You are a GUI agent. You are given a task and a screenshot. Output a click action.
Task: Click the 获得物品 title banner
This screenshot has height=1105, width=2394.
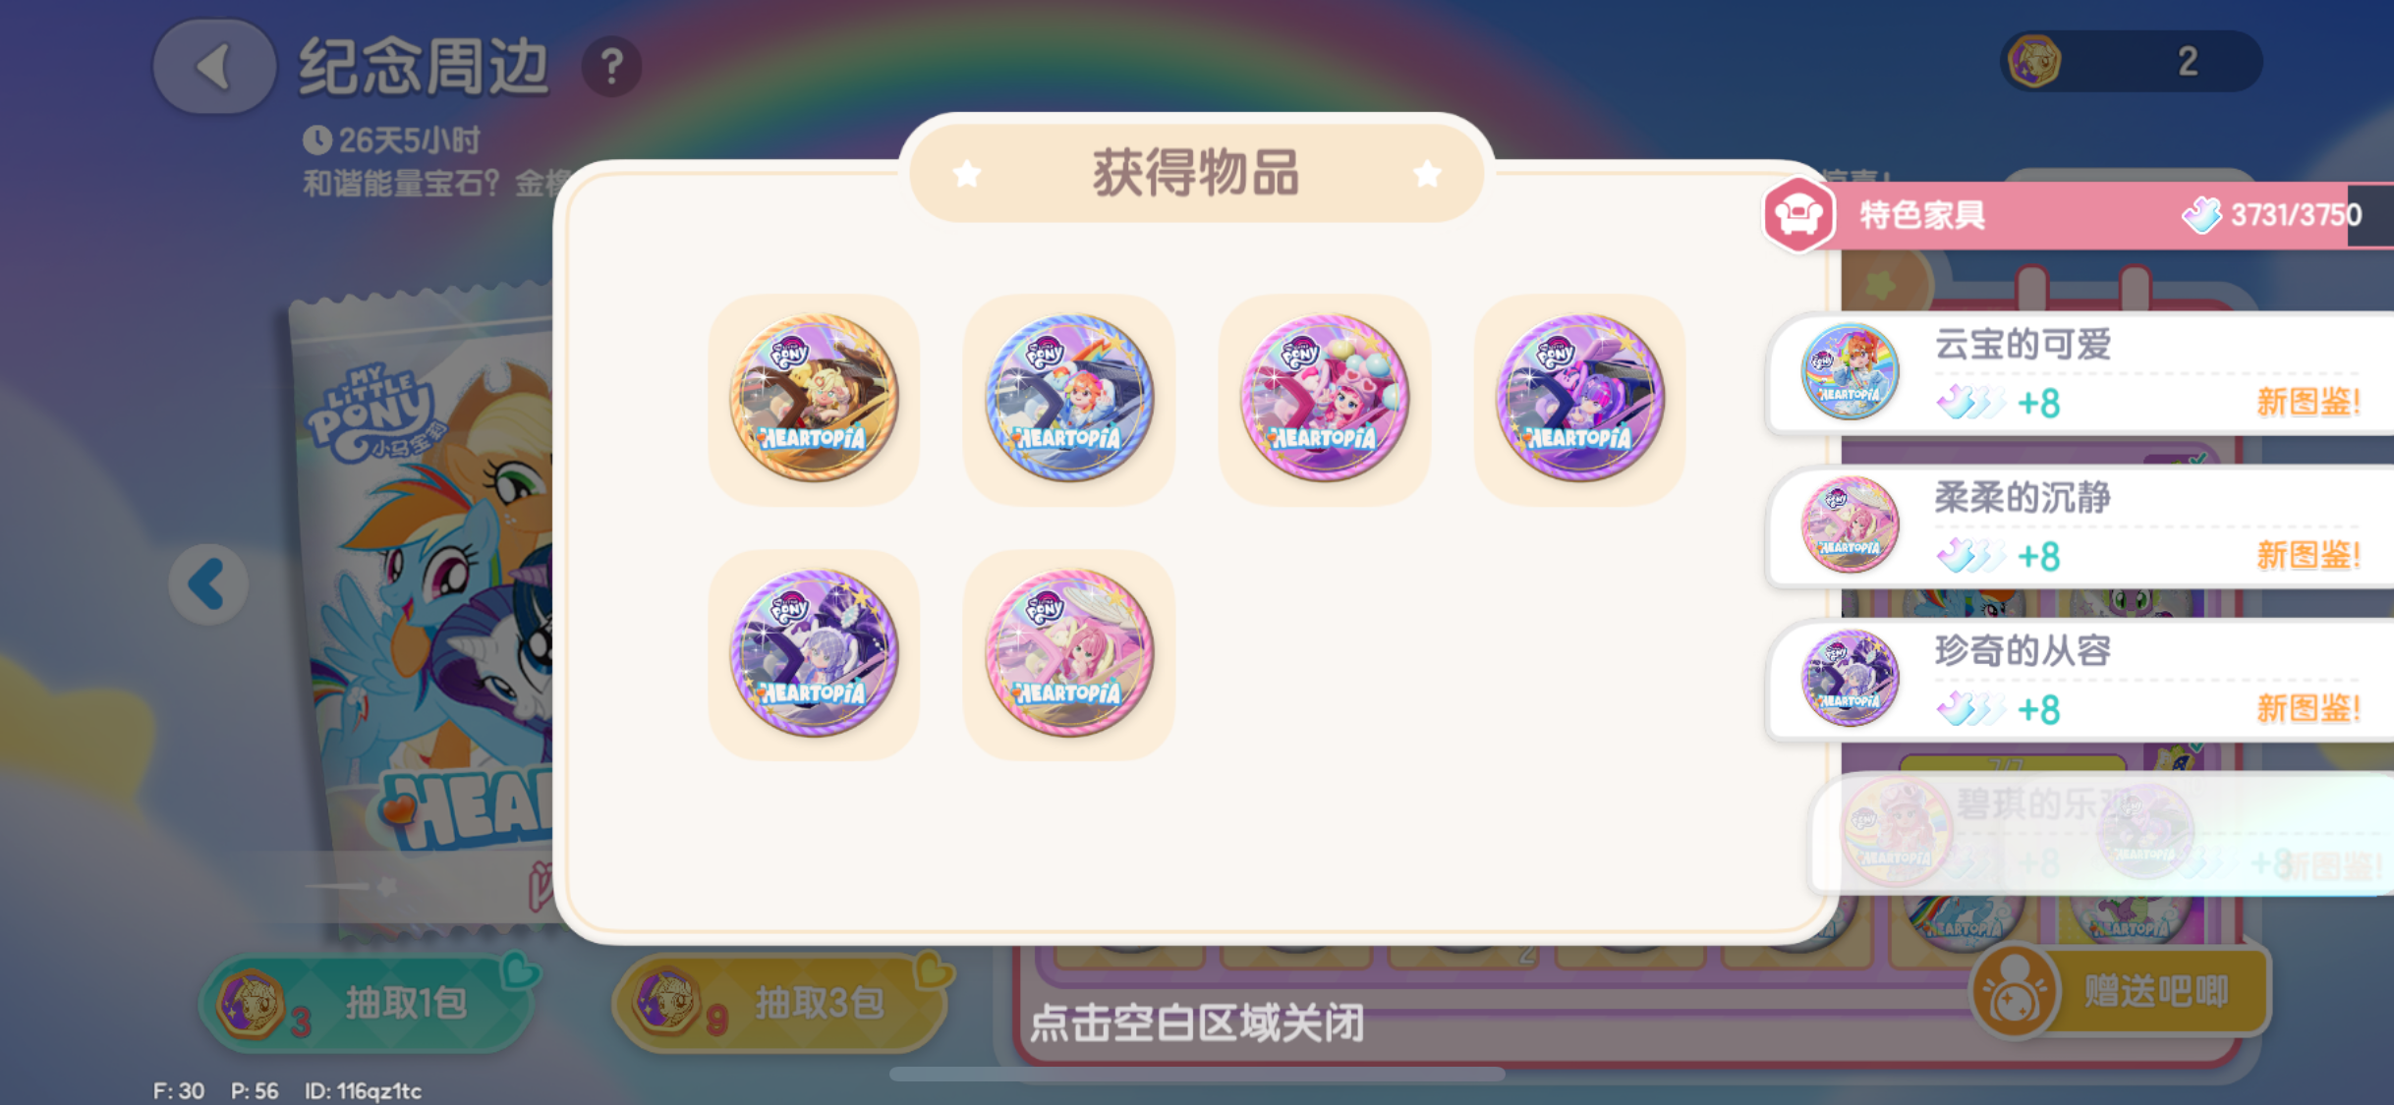click(1196, 173)
